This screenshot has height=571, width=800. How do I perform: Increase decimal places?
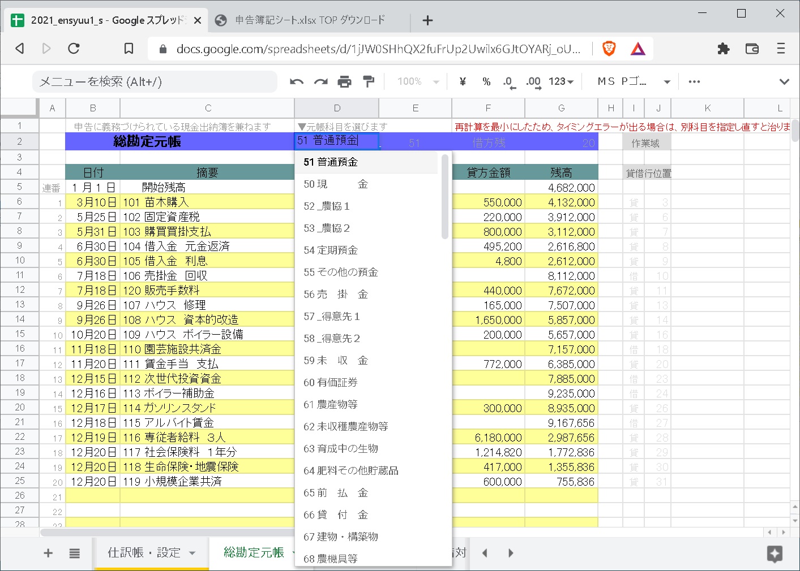tap(533, 83)
